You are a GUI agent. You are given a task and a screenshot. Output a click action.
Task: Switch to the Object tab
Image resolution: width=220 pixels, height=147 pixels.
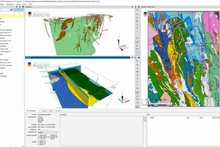click(x=44, y=111)
